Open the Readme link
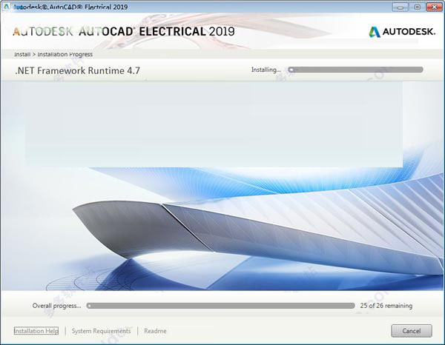This screenshot has width=445, height=345. pyautogui.click(x=155, y=331)
